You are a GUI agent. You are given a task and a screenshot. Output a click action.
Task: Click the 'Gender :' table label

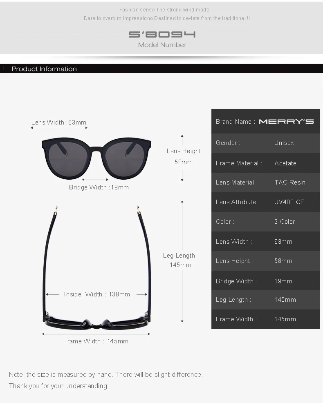pyautogui.click(x=228, y=143)
